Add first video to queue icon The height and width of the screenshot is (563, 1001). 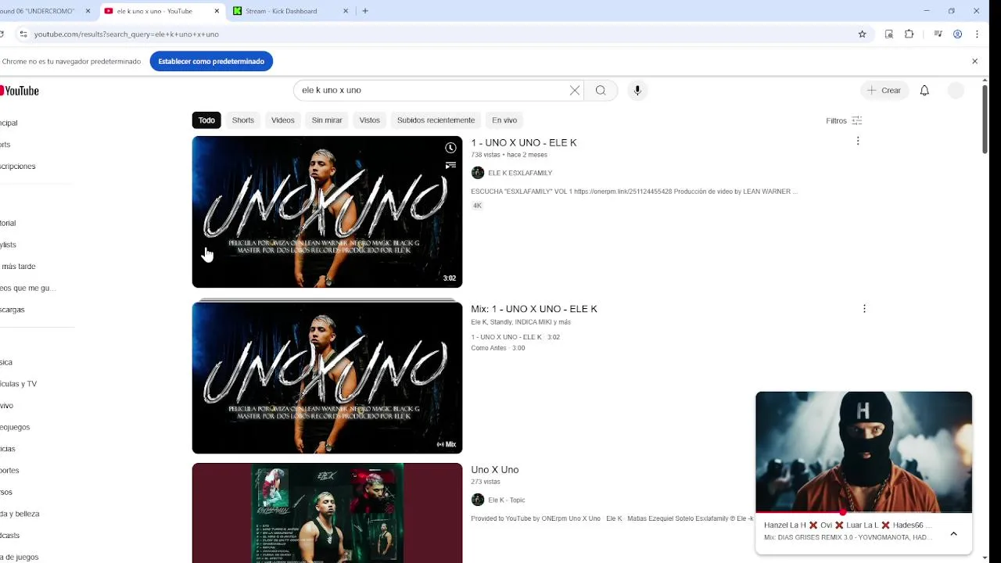(x=450, y=165)
